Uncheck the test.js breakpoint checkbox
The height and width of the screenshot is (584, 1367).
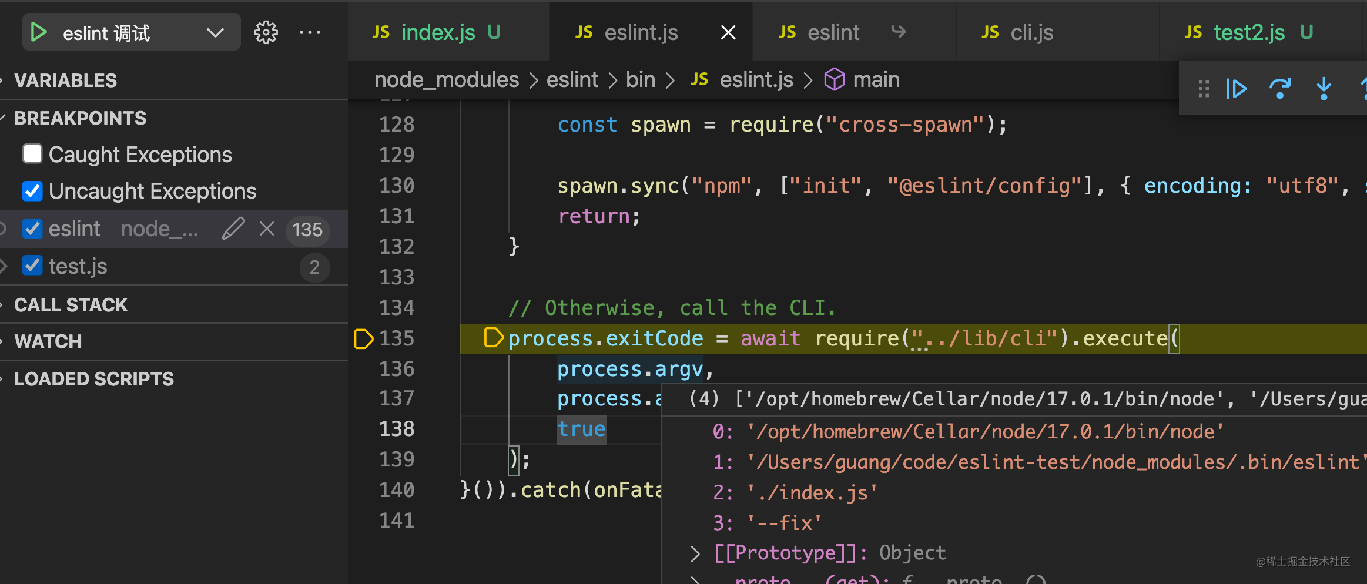pyautogui.click(x=32, y=266)
